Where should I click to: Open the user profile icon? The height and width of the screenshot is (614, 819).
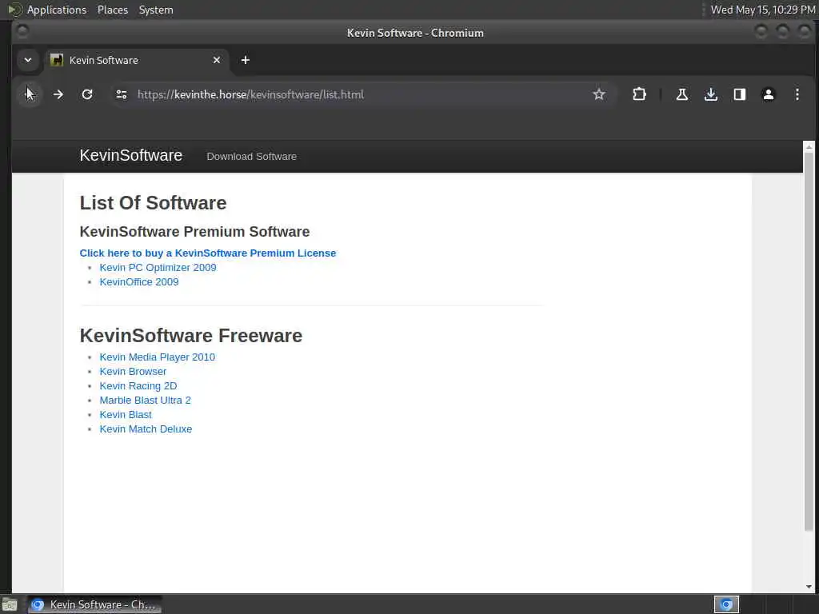pyautogui.click(x=769, y=94)
